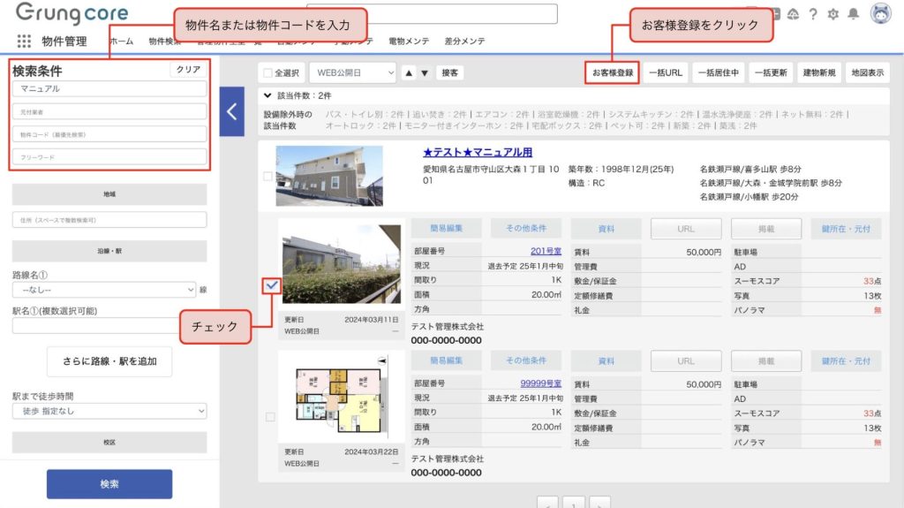This screenshot has height=508, width=904.
Task: Uncheck the room 201号室 checkbox
Action: [271, 284]
